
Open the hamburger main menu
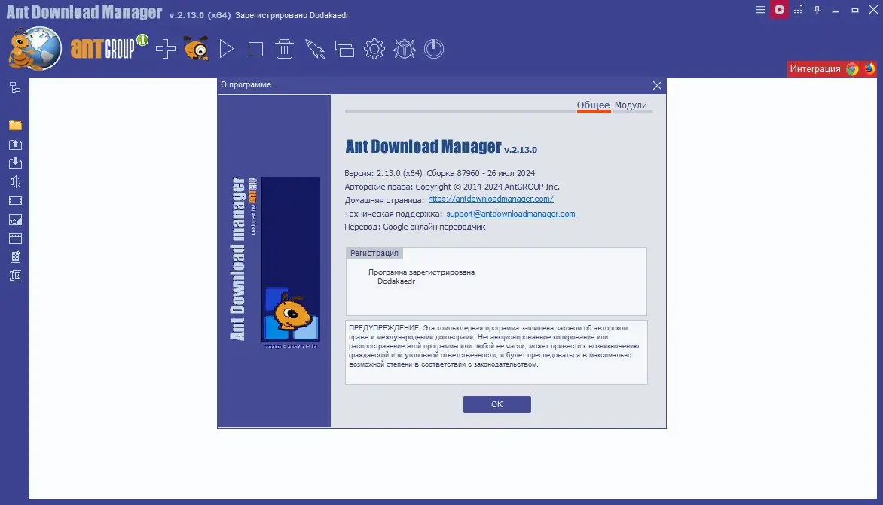(760, 10)
